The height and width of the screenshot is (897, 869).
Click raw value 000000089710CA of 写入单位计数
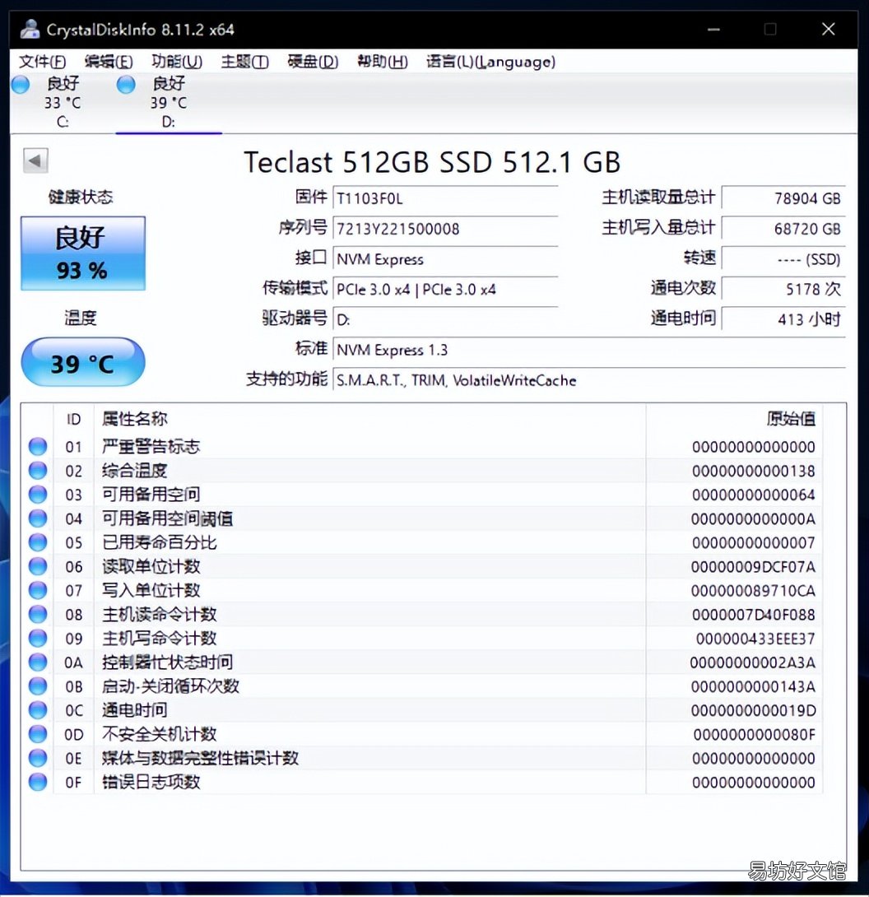754,590
